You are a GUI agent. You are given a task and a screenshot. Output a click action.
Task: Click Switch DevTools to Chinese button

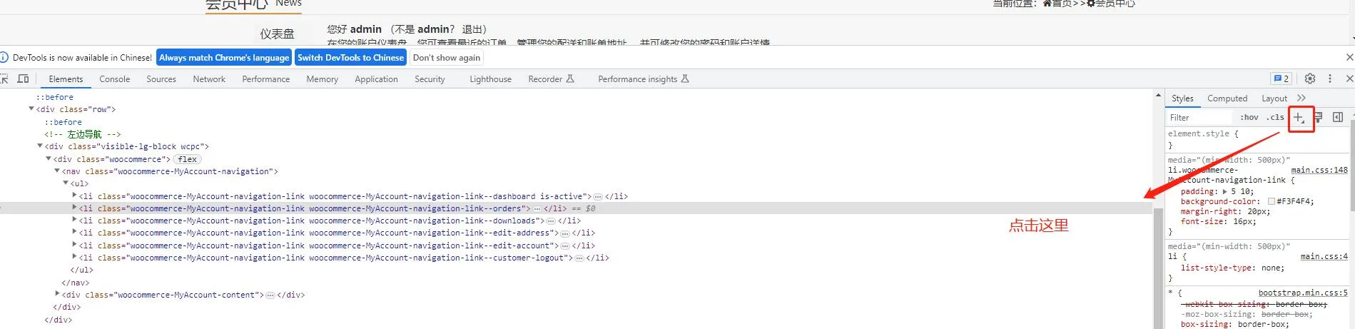pos(350,58)
